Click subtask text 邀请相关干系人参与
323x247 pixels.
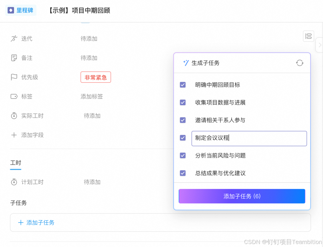[220, 120]
